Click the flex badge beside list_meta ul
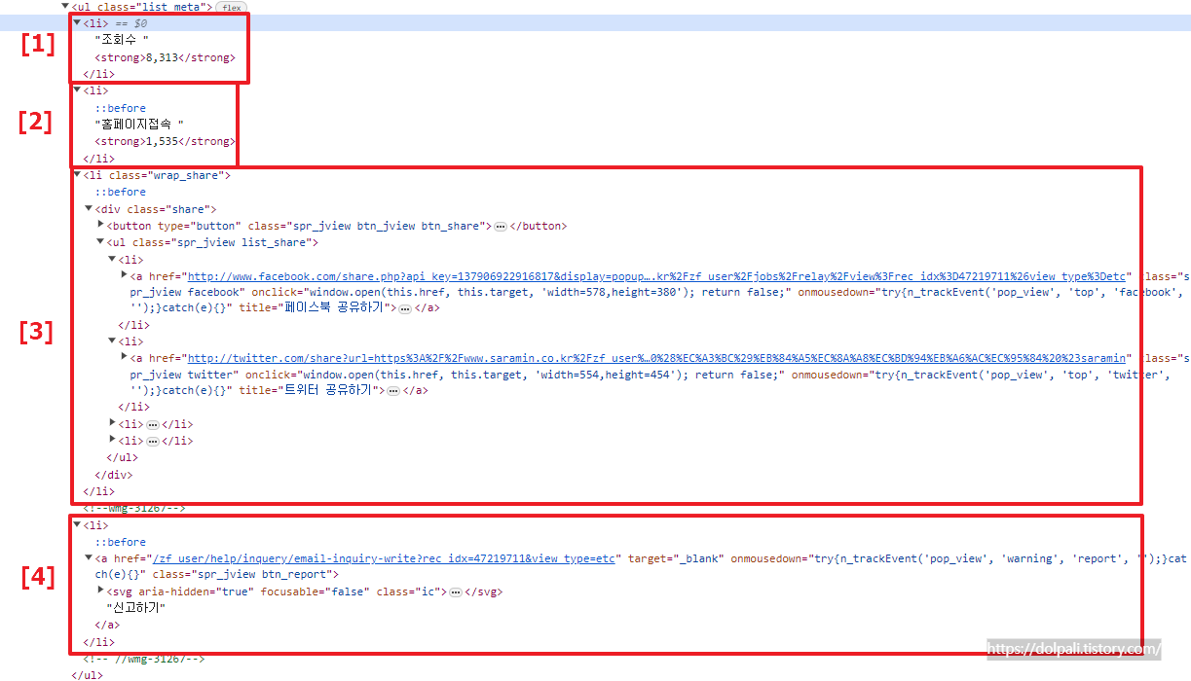1191x681 pixels. [231, 7]
